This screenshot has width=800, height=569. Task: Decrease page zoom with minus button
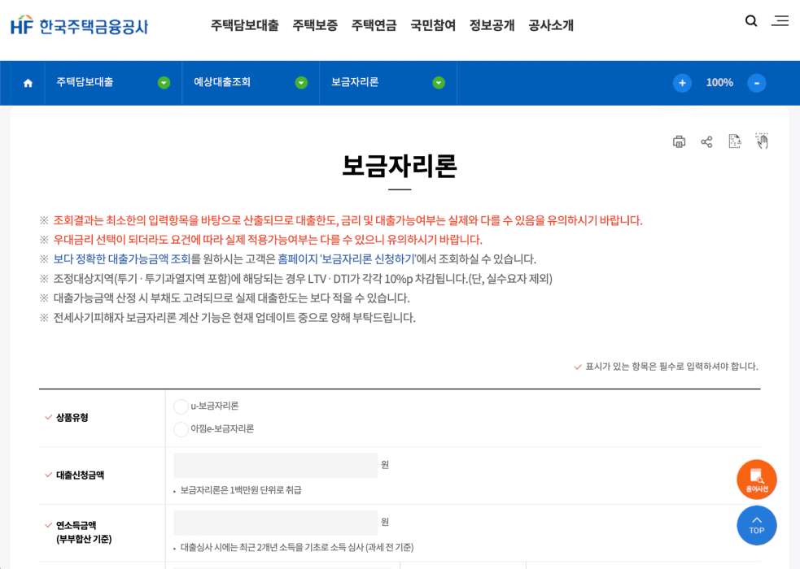tap(757, 83)
